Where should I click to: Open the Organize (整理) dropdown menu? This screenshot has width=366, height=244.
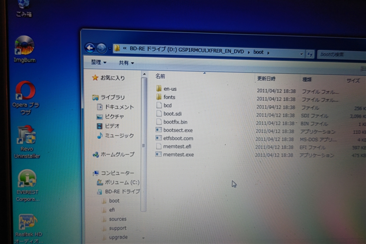[x=99, y=62]
